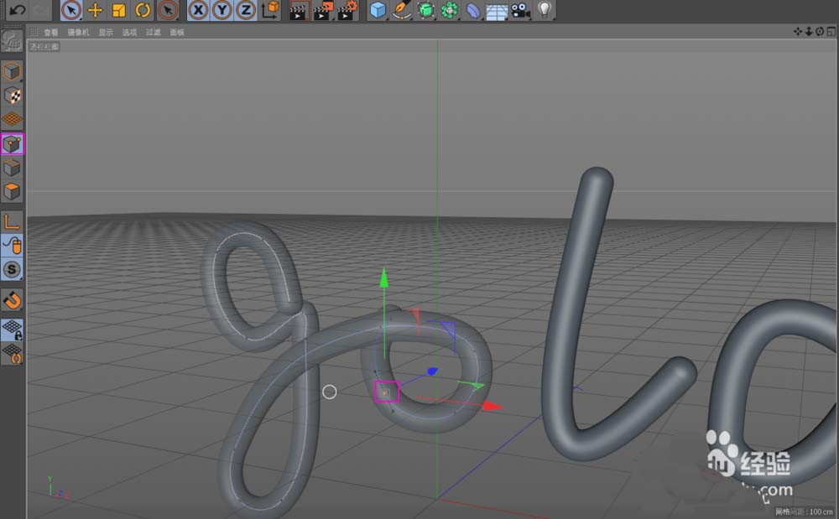Screen dimensions: 839x519
Task: Open the 查看 viewport menu
Action: point(51,33)
